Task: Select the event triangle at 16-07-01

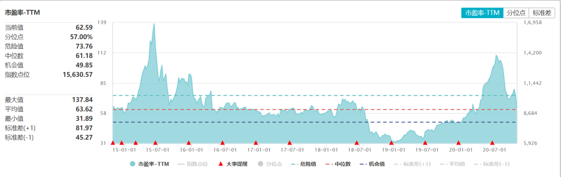Action: (x=222, y=143)
